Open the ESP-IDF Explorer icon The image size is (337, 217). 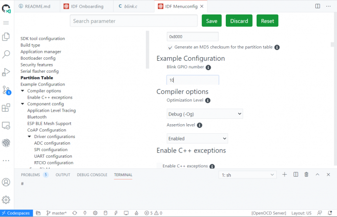6,143
